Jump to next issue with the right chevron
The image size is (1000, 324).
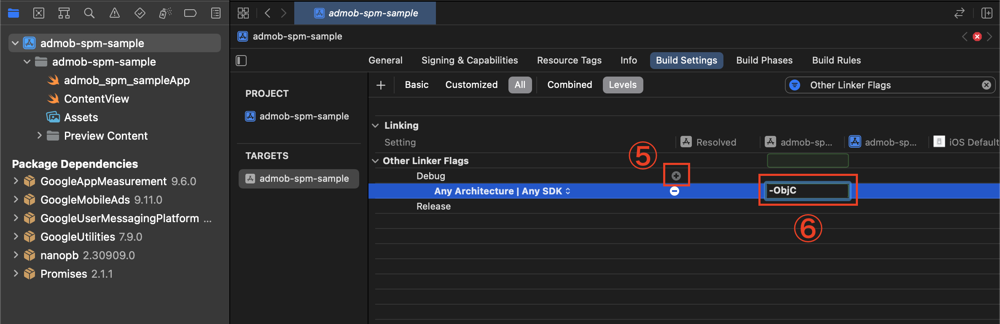[990, 37]
